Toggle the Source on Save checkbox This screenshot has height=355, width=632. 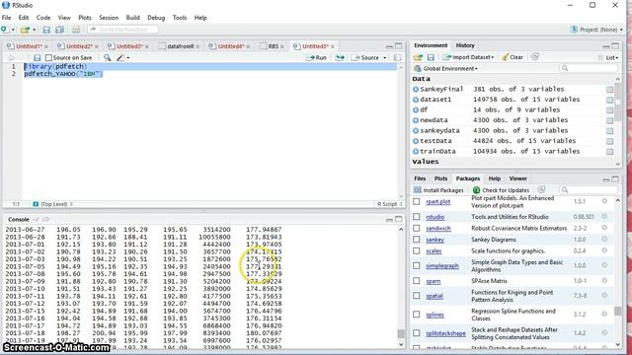click(48, 58)
